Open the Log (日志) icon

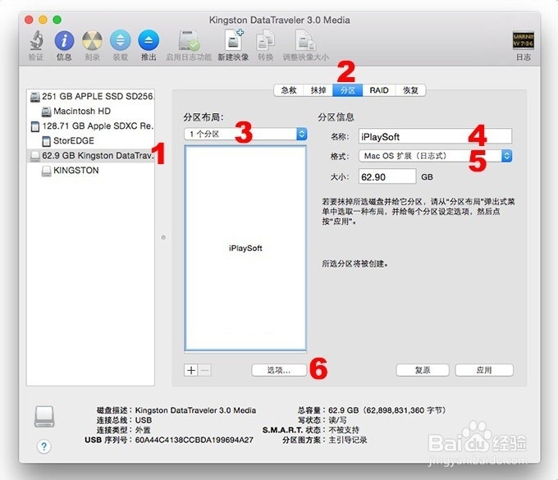coord(523,40)
